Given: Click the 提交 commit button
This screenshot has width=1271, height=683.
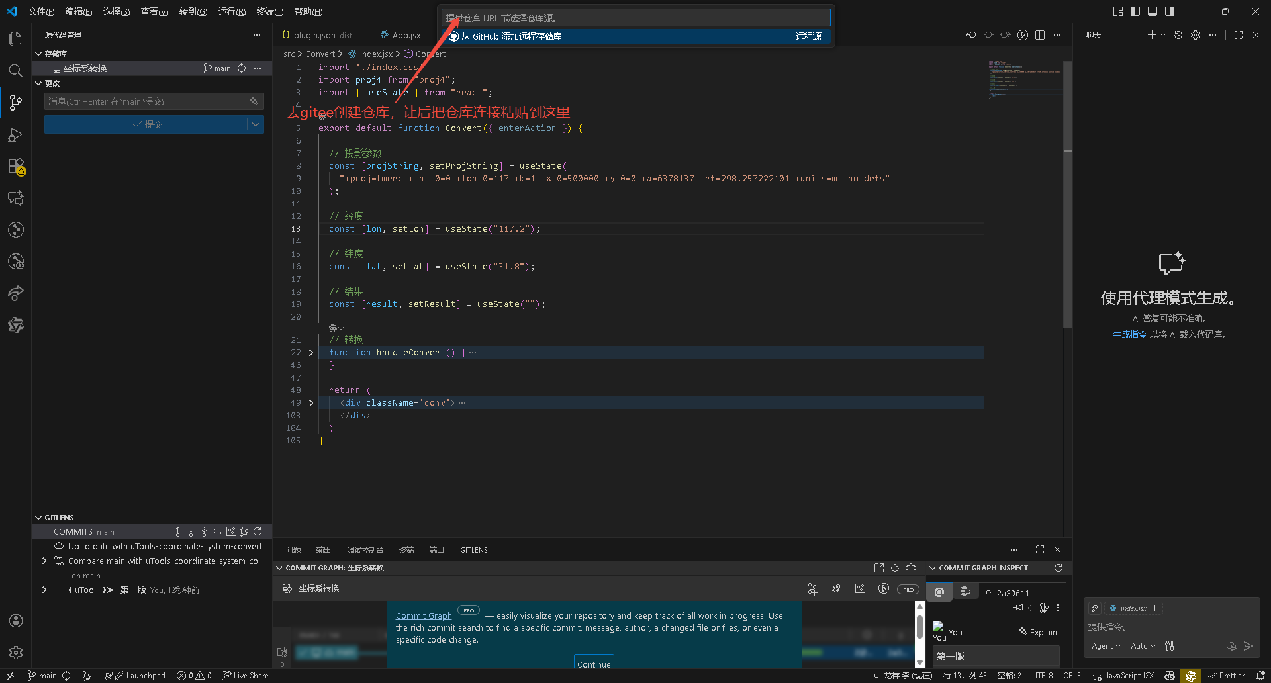Looking at the screenshot, I should (x=146, y=124).
